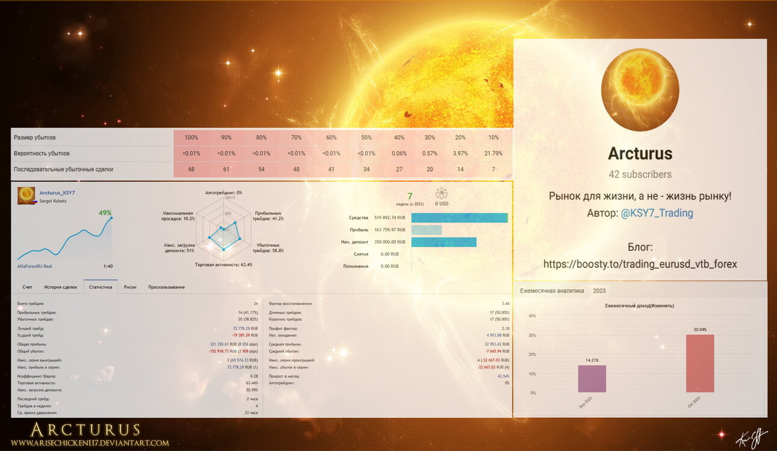The image size is (777, 451).
Task: Click the Arcturus channel title
Action: point(640,154)
